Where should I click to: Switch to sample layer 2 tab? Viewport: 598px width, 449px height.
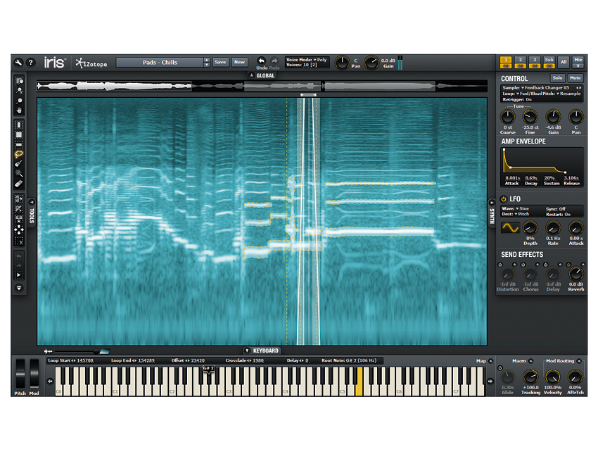pos(520,60)
